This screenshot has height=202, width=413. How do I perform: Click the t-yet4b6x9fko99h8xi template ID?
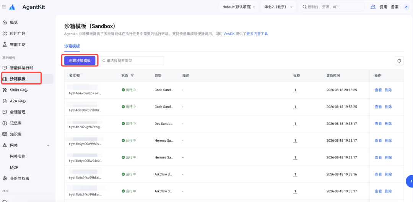pos(85,177)
